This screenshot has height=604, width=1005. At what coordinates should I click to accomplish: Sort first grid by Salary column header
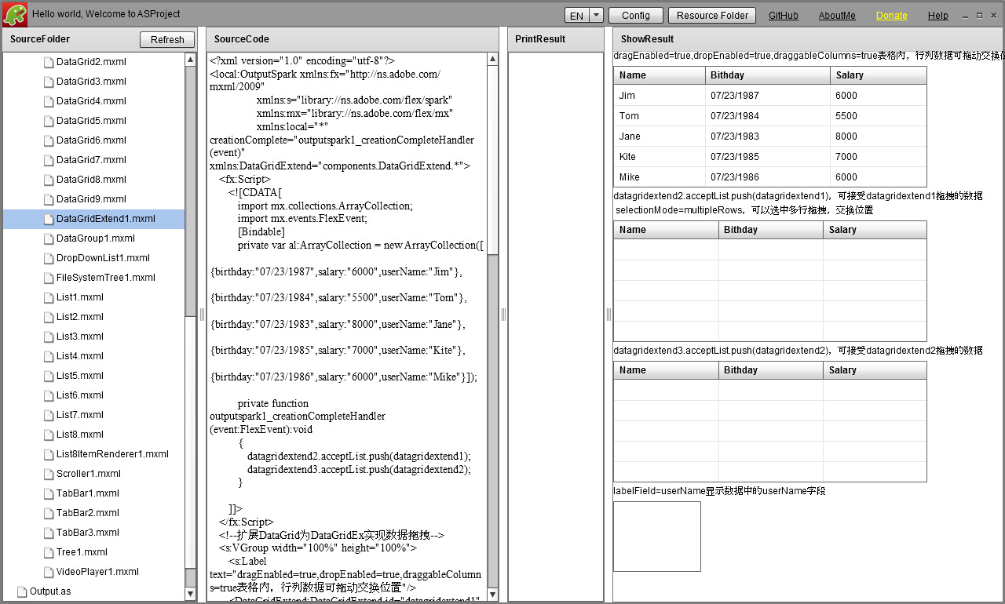pyautogui.click(x=879, y=75)
